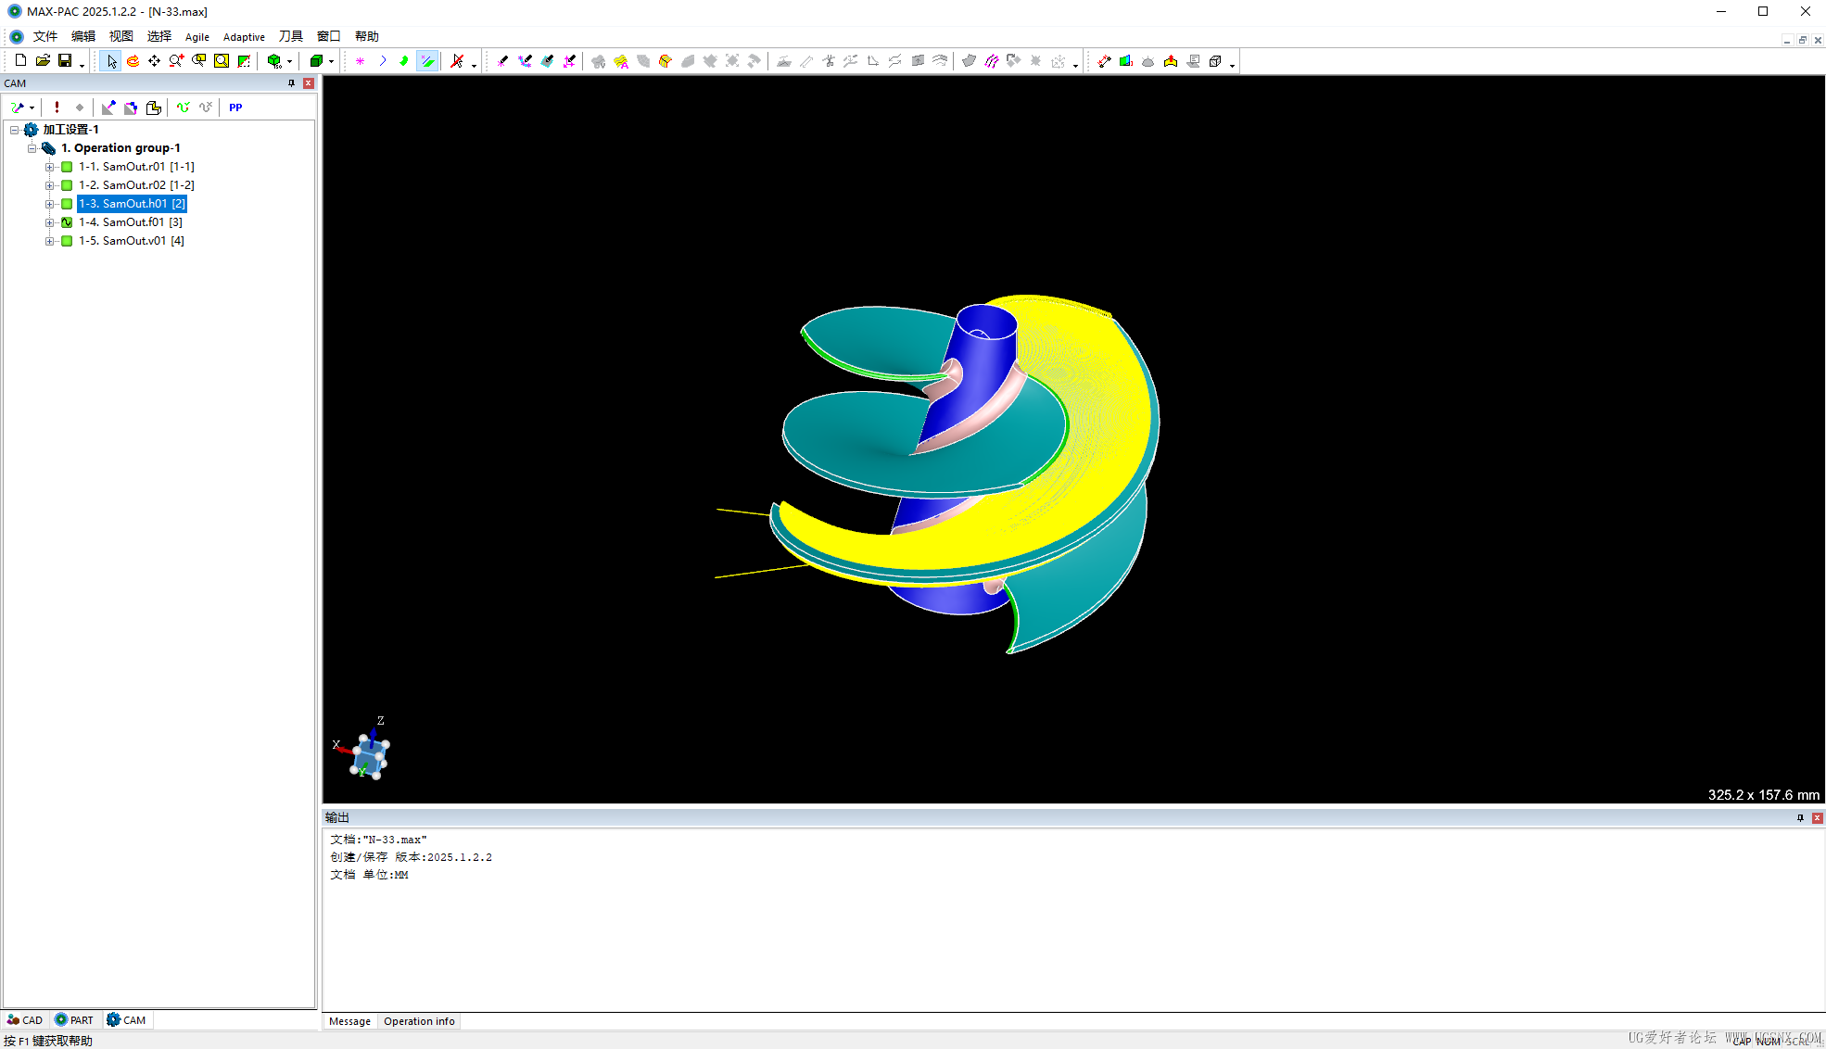Viewport: 1826px width, 1049px height.
Task: Click the geometry edit icon in CAM panel
Action: 131,107
